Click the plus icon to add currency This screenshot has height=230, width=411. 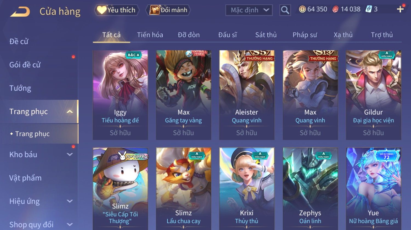click(x=400, y=9)
